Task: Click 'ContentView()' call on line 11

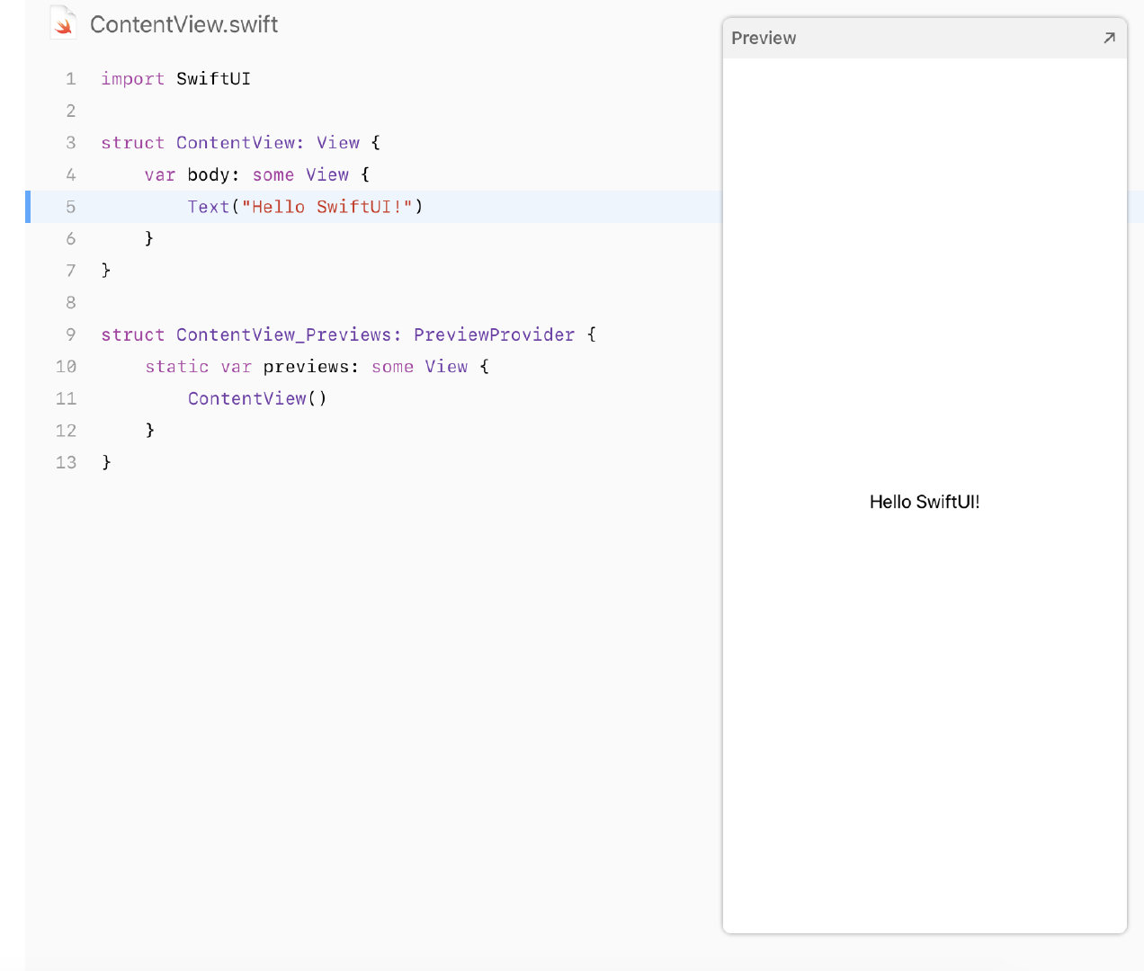Action: [257, 398]
